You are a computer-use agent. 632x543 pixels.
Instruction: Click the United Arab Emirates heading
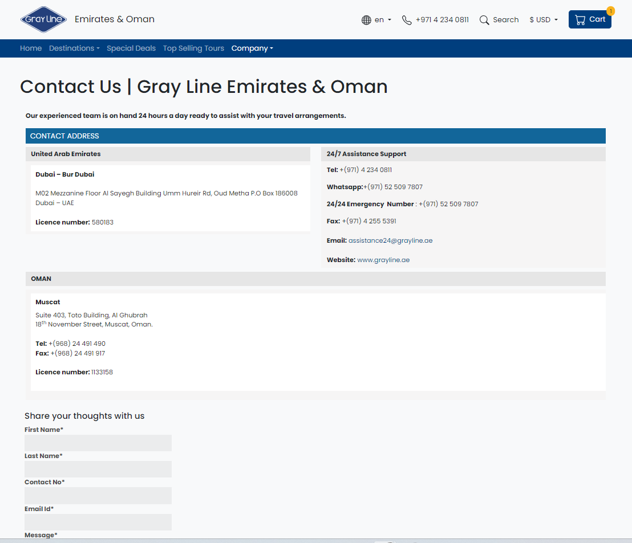tap(66, 154)
